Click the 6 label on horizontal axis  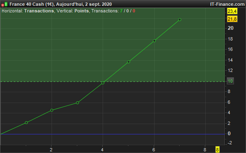pyautogui.click(x=154, y=150)
